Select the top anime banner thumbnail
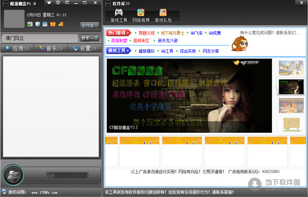Screen dimensions: 308x197 coord(291,68)
